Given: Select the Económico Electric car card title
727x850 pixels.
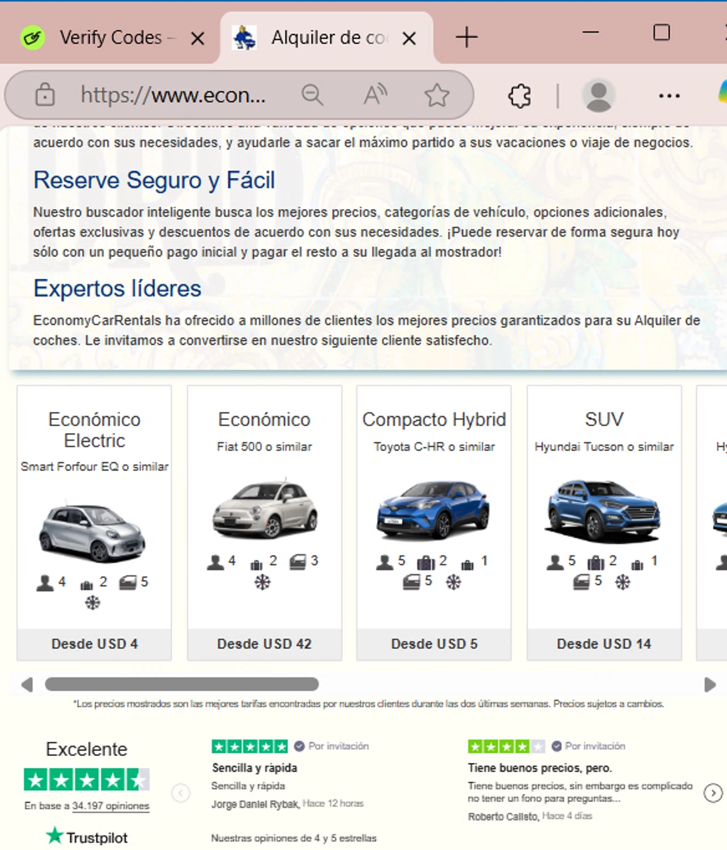Looking at the screenshot, I should tap(94, 430).
